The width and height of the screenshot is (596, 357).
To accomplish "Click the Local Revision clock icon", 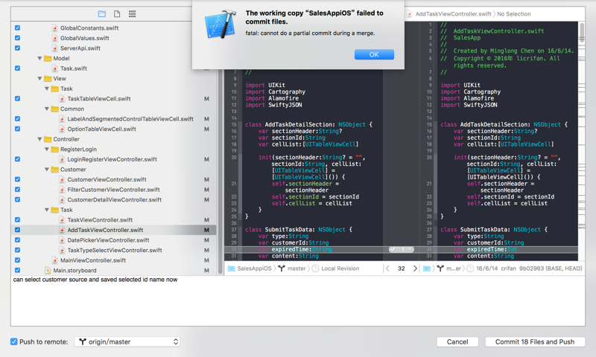I will point(315,268).
